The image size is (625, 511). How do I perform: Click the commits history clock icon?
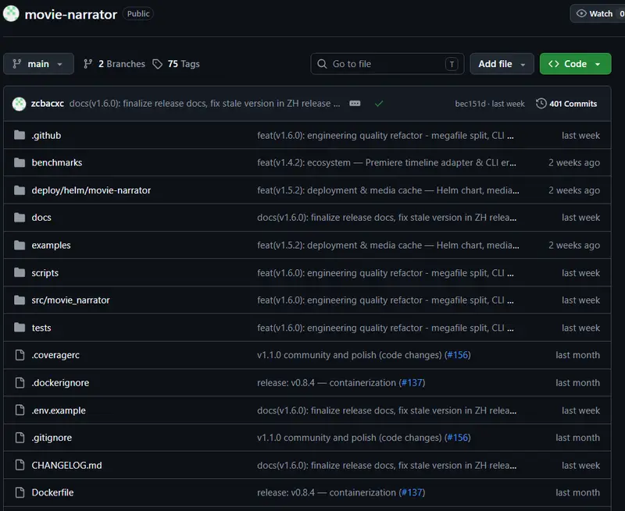(541, 104)
